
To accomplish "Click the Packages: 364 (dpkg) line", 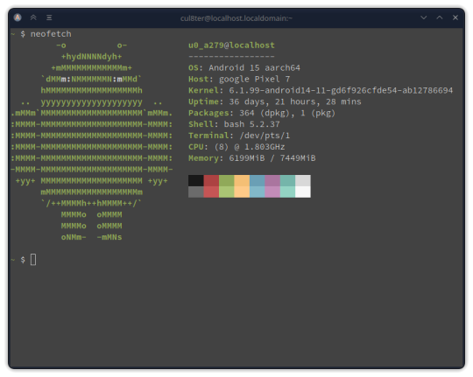I will 262,113.
